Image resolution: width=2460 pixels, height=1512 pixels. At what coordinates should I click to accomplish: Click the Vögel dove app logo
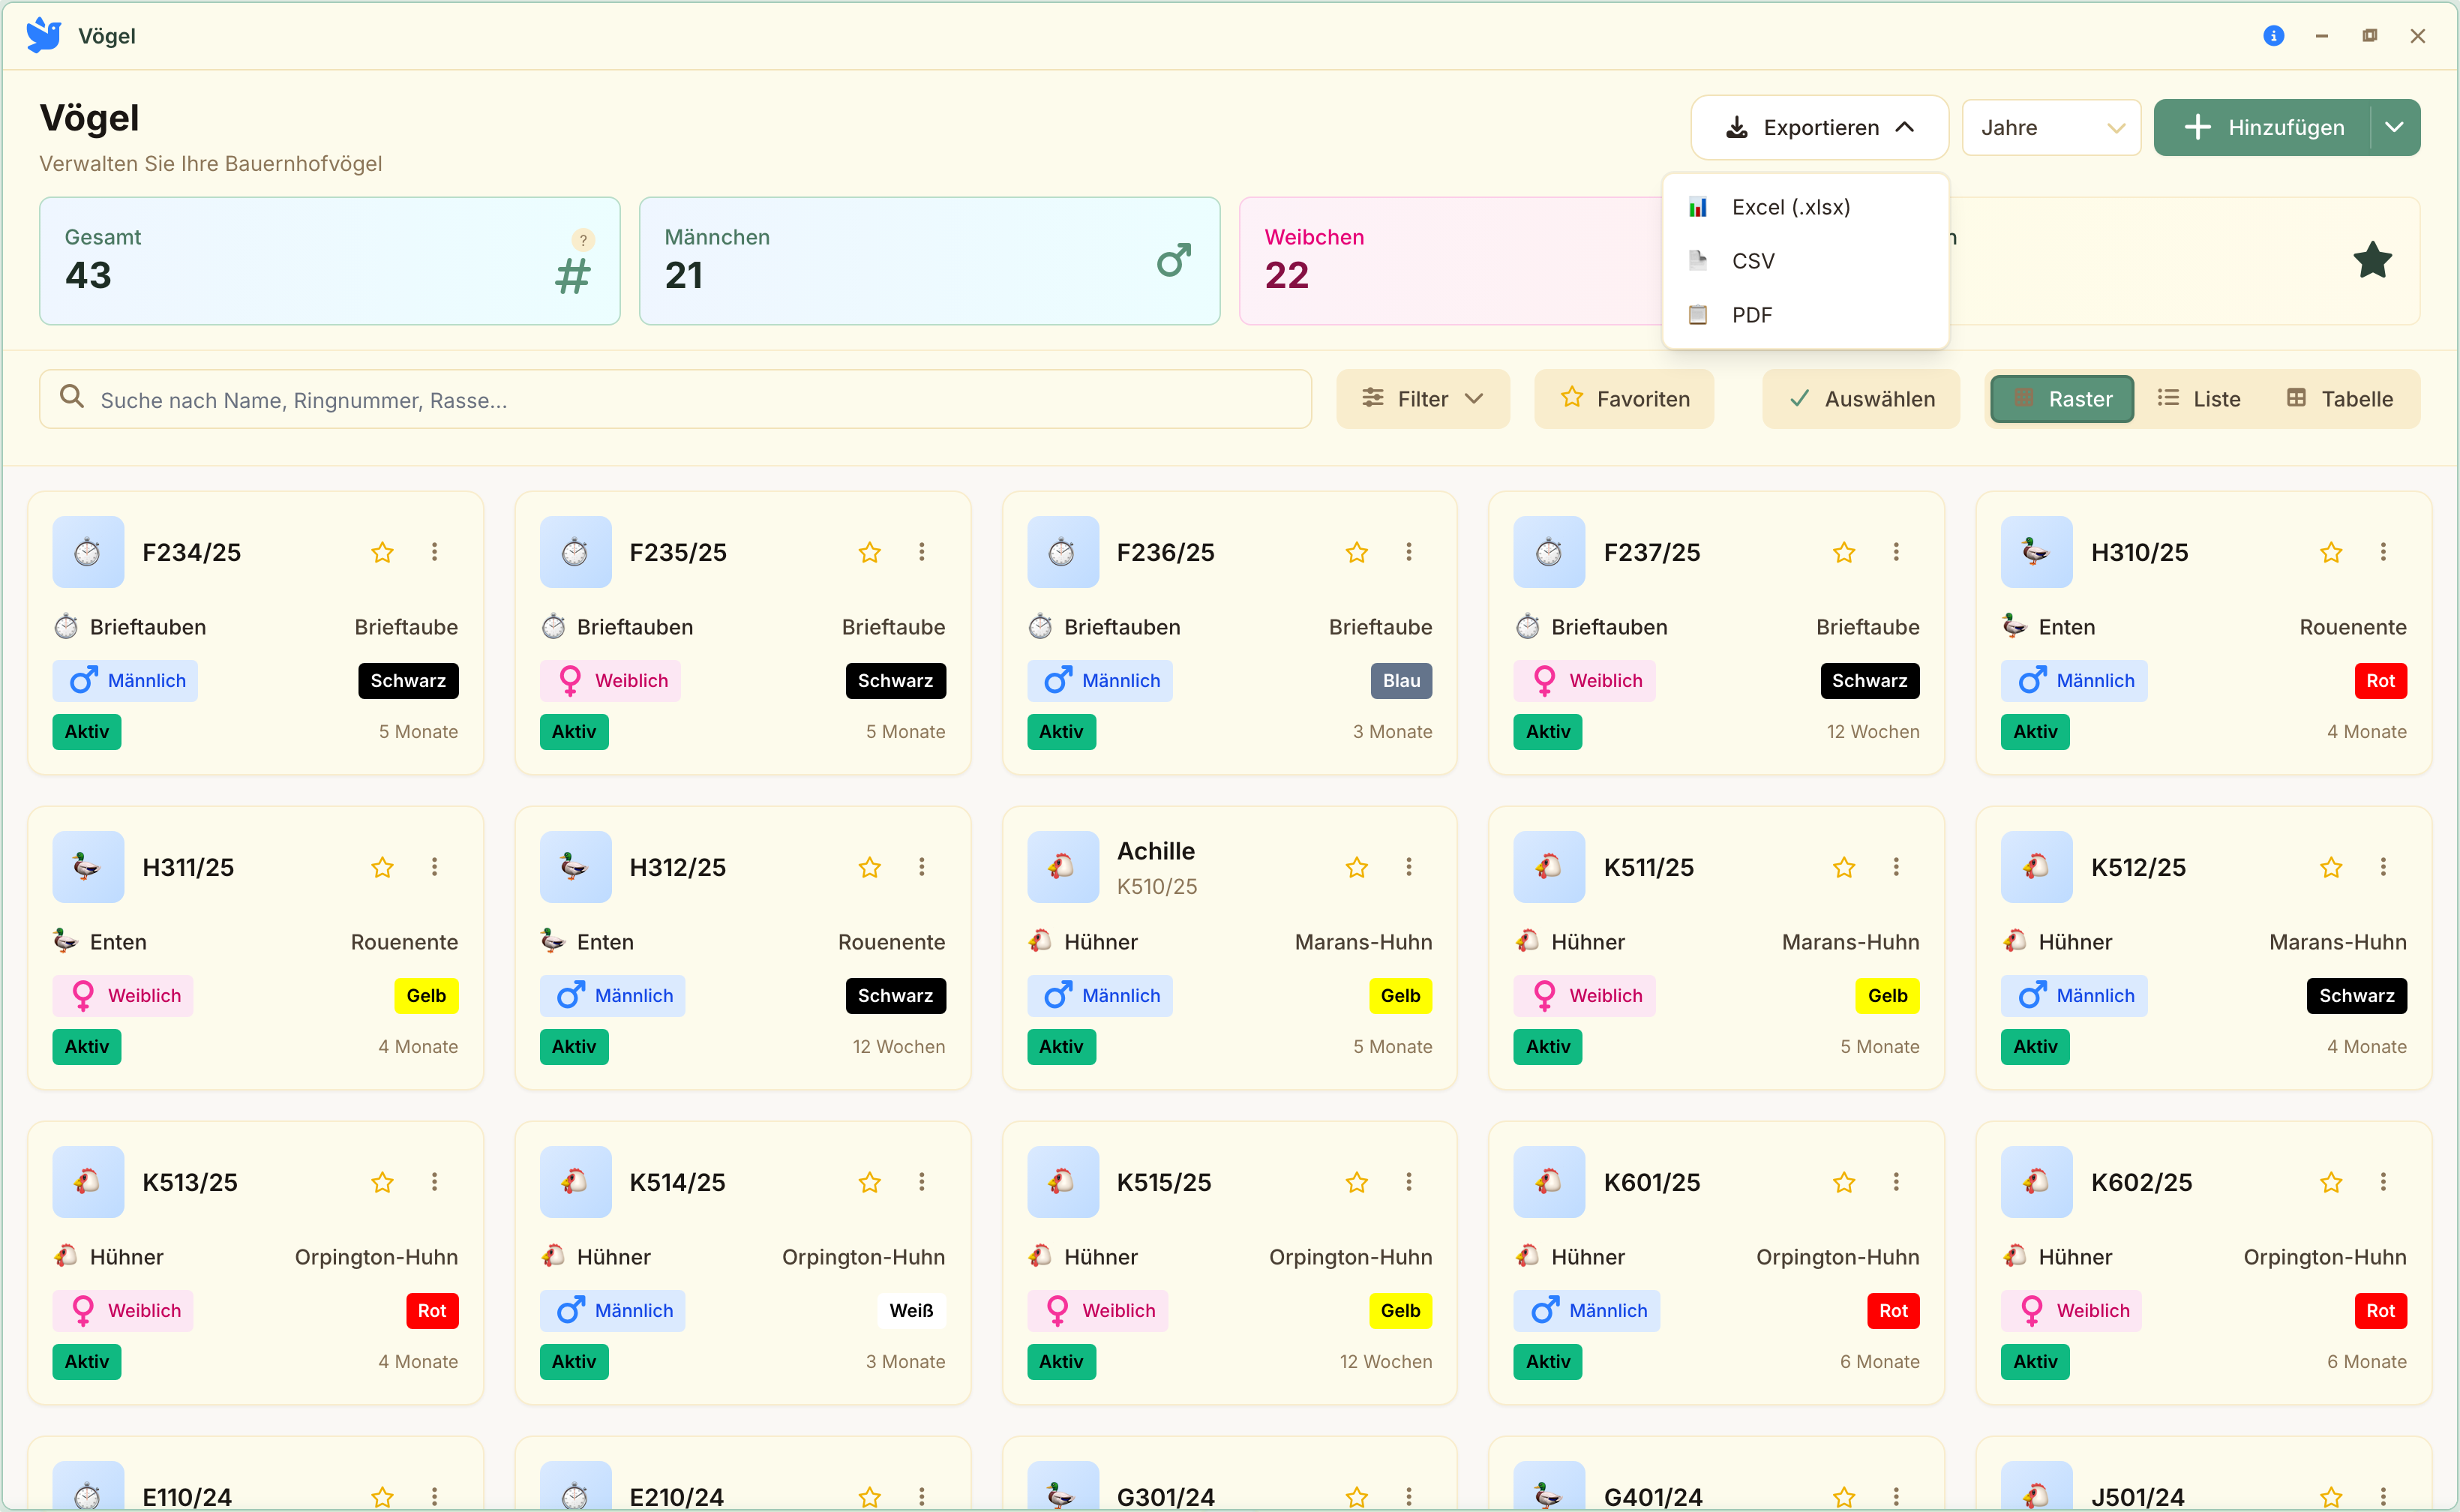pos(44,36)
